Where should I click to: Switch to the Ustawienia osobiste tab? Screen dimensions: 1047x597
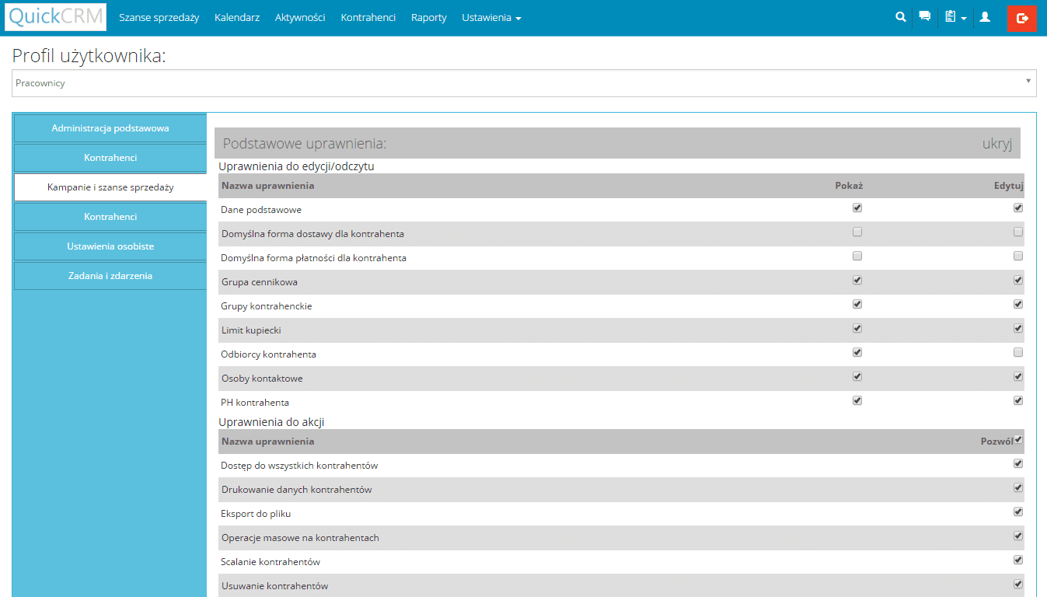110,246
